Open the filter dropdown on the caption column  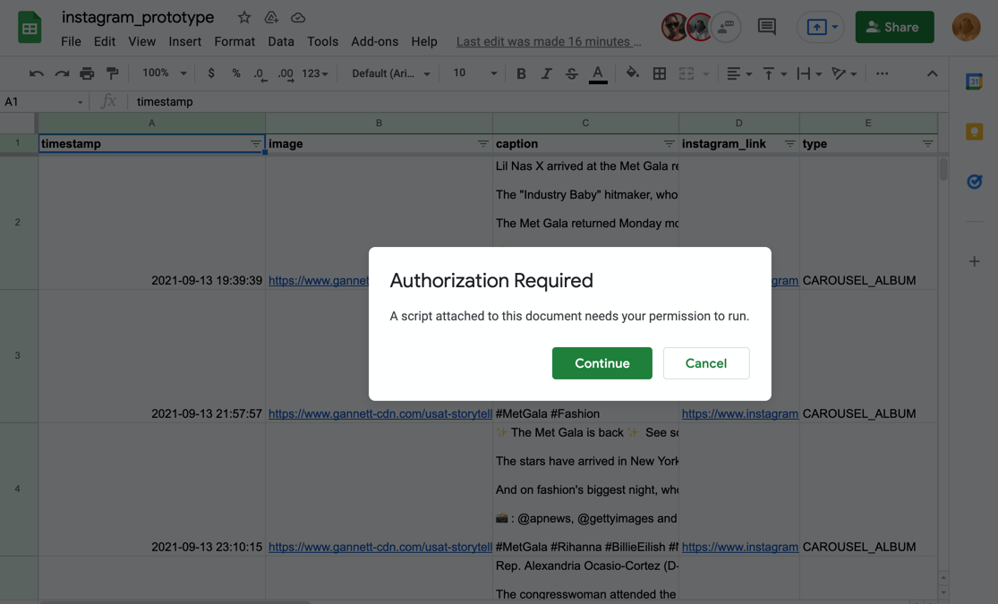coord(669,142)
